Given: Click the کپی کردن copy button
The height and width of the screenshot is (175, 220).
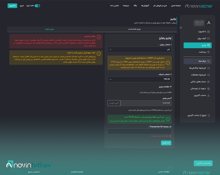Looking at the screenshot, I should click(114, 103).
